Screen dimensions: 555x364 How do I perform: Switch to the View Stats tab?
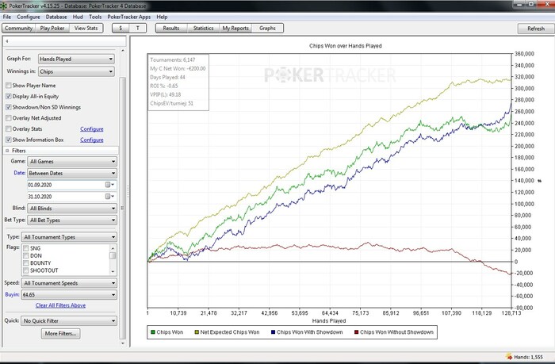coord(86,28)
